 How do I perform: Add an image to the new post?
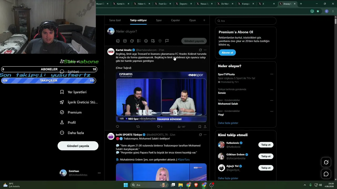tap(118, 41)
